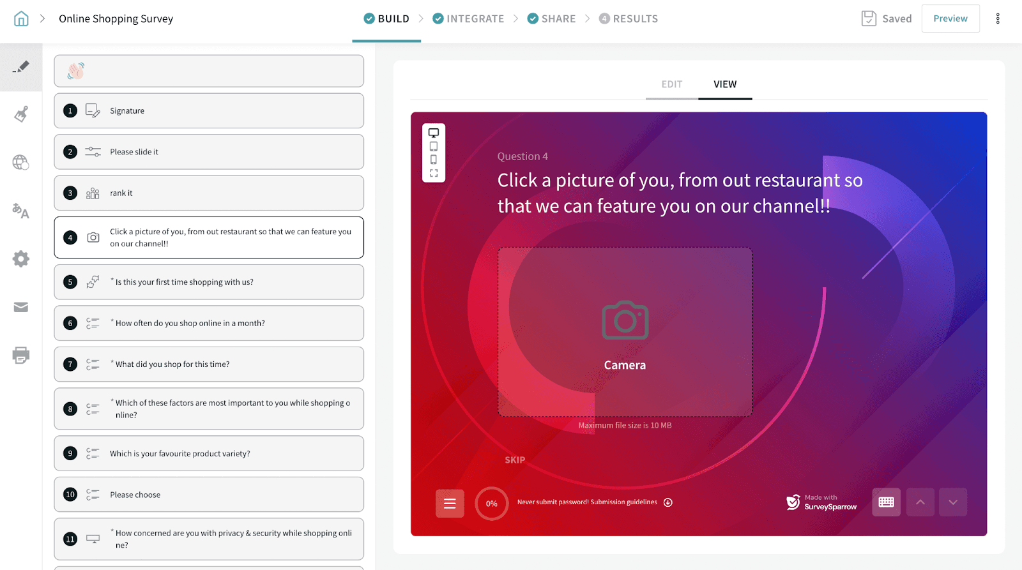Toggle fullscreen preview mode
1022x570 pixels.
(434, 173)
